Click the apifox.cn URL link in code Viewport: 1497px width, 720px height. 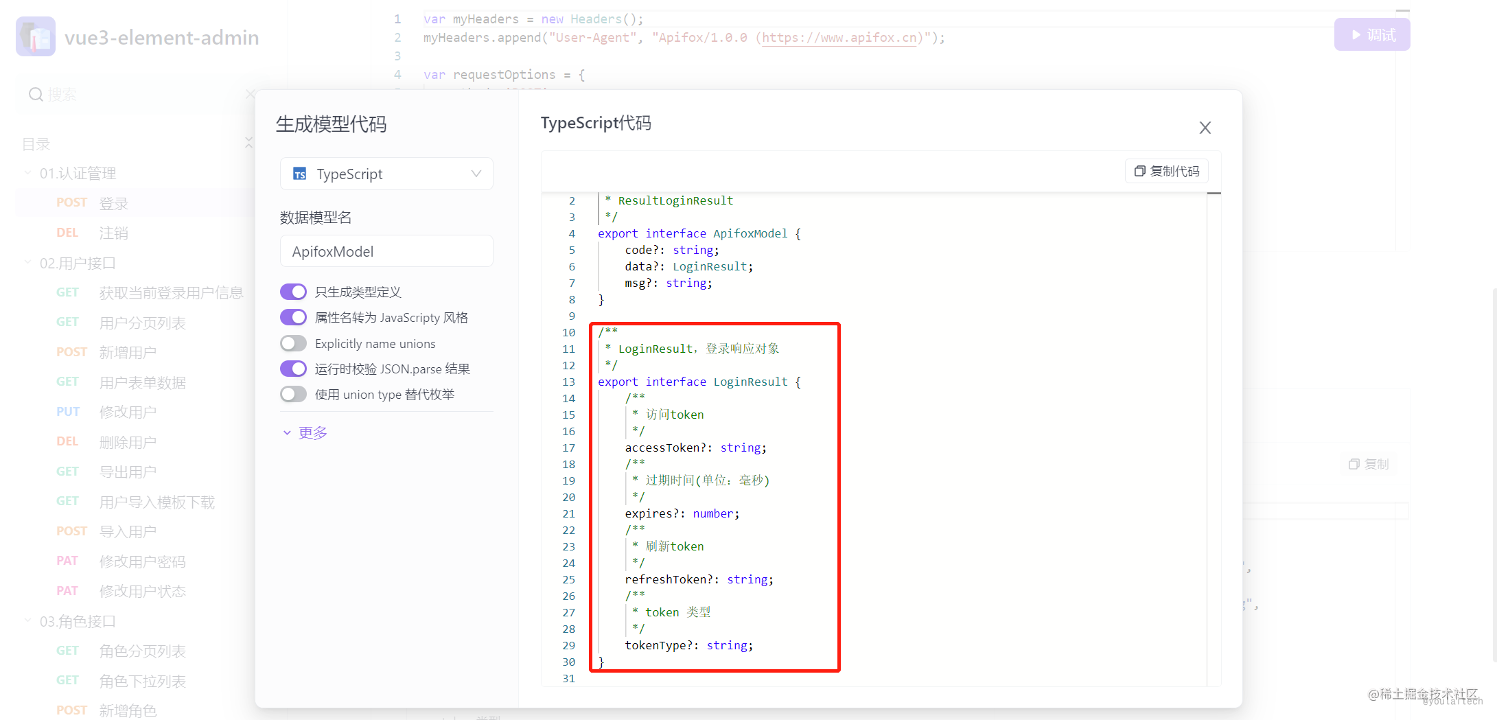[839, 38]
